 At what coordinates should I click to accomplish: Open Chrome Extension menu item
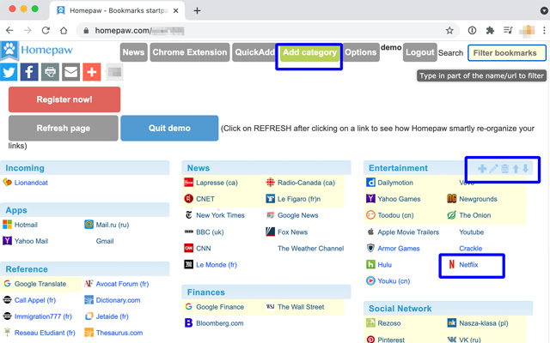(190, 52)
